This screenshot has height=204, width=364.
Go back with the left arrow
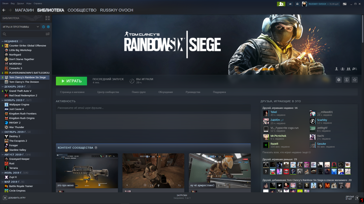click(4, 10)
